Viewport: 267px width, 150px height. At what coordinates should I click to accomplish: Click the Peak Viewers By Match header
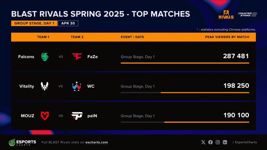click(x=227, y=37)
